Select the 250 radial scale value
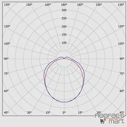Image resolution: width=127 pixels, height=127 pixels. (64, 18)
